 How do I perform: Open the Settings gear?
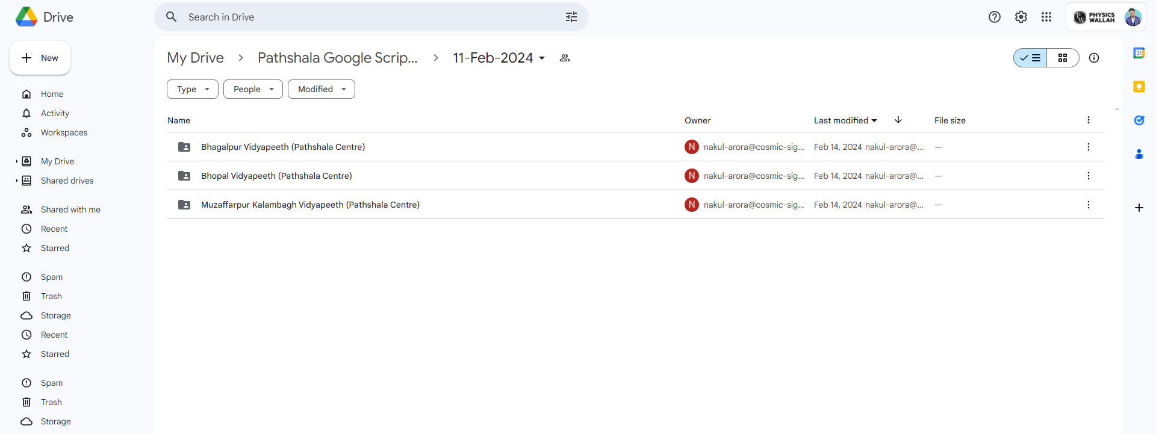[x=1021, y=17]
